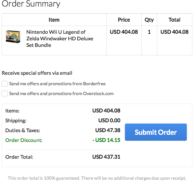Click the Price column header
This screenshot has width=195, height=182.
coord(124,20)
